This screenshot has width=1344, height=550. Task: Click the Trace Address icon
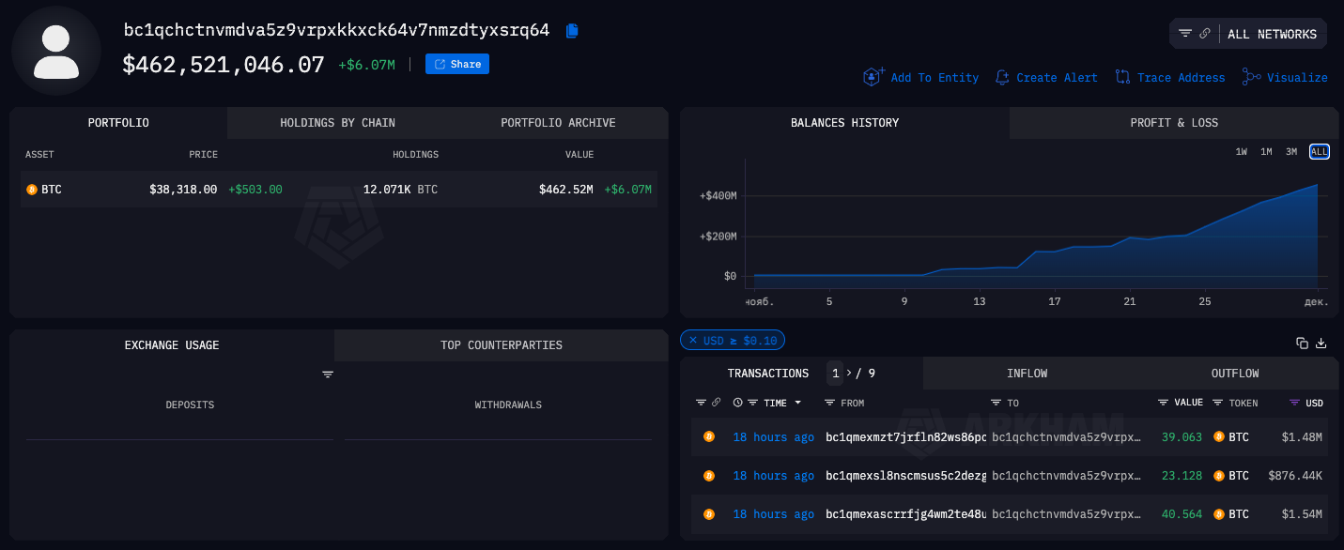(x=1122, y=77)
